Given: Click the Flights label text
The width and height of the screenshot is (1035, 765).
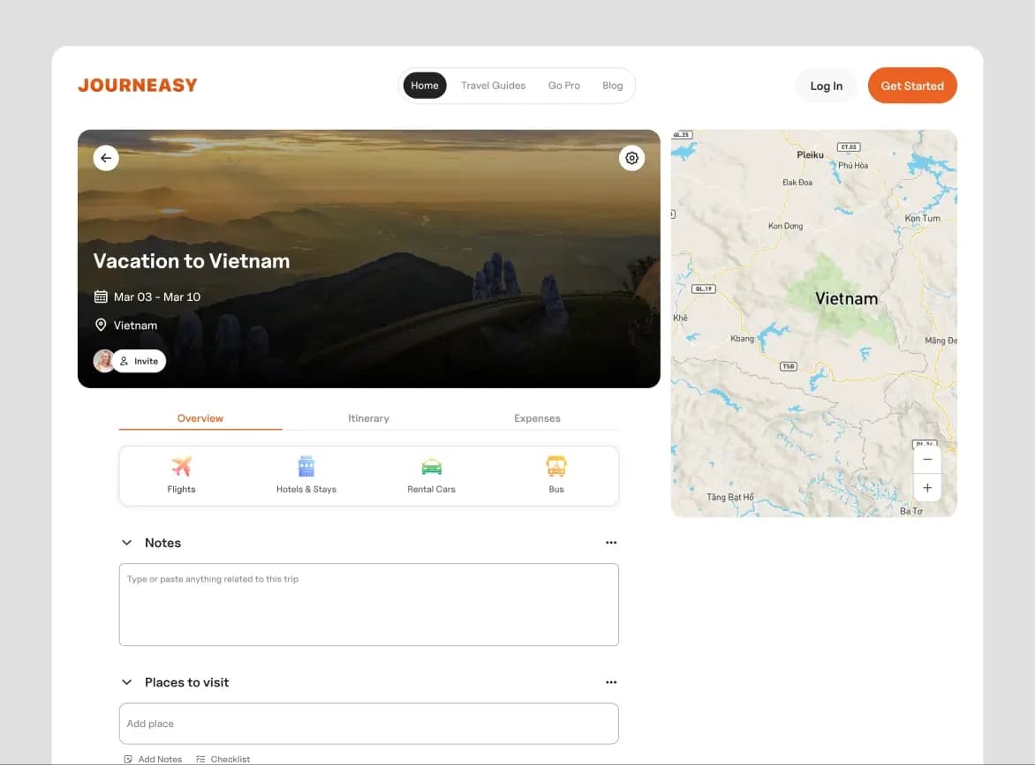Looking at the screenshot, I should click(x=182, y=490).
